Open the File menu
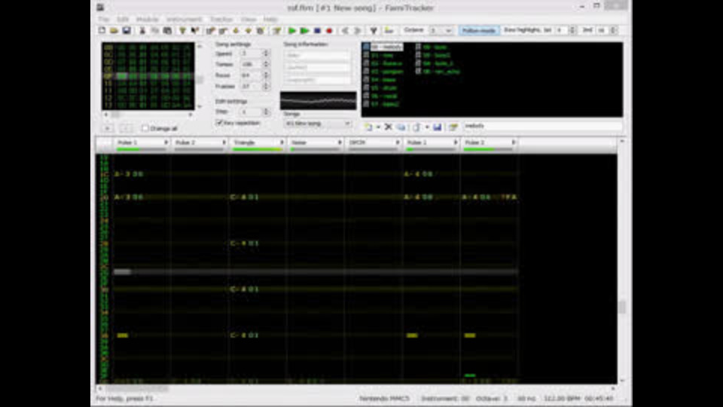Image resolution: width=723 pixels, height=407 pixels. pos(103,19)
